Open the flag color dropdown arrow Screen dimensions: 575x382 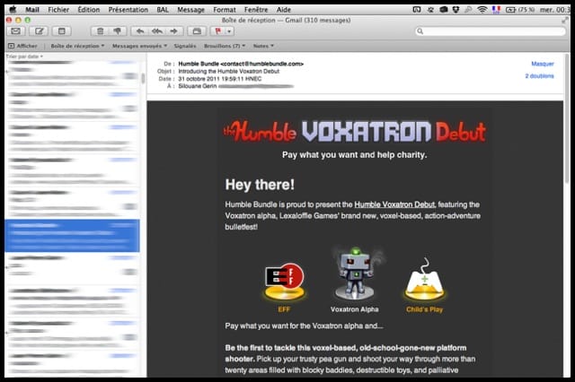click(229, 31)
